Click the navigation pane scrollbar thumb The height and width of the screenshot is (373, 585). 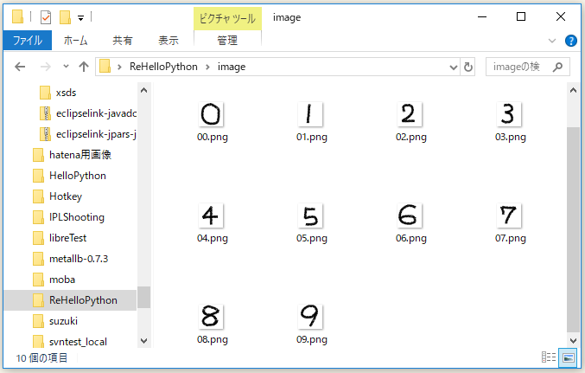tap(144, 297)
